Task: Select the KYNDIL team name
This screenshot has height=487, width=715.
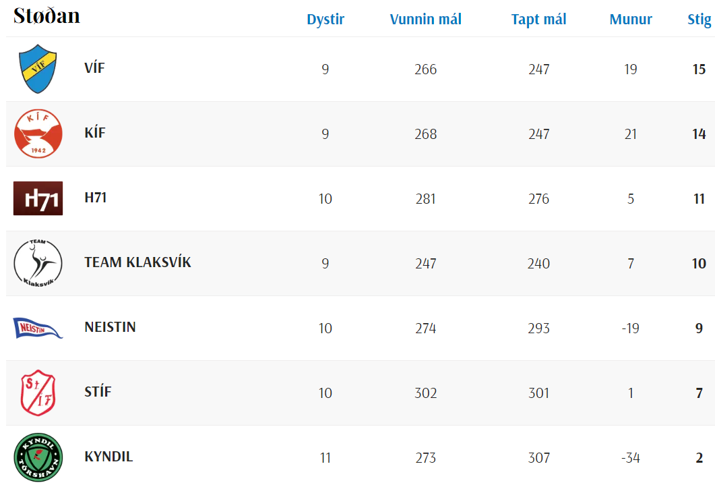Action: click(x=108, y=457)
